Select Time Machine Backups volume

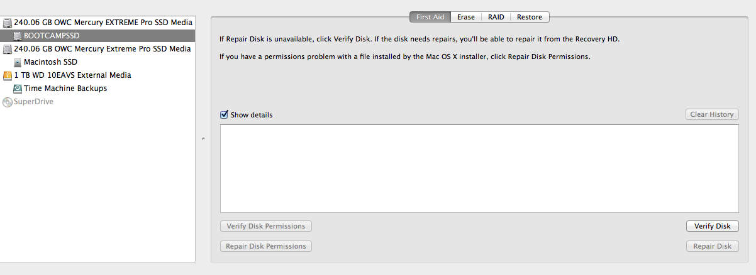point(97,89)
